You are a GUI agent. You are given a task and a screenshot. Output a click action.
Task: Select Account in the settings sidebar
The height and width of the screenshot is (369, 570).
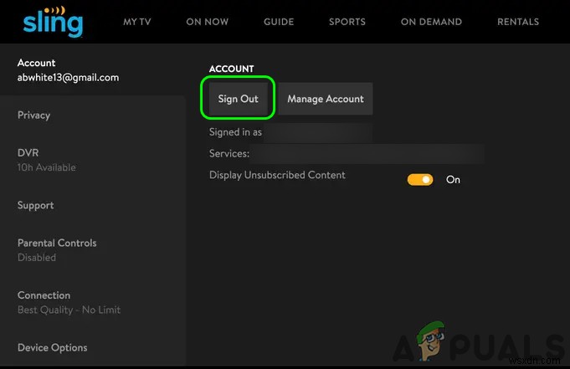pos(68,70)
